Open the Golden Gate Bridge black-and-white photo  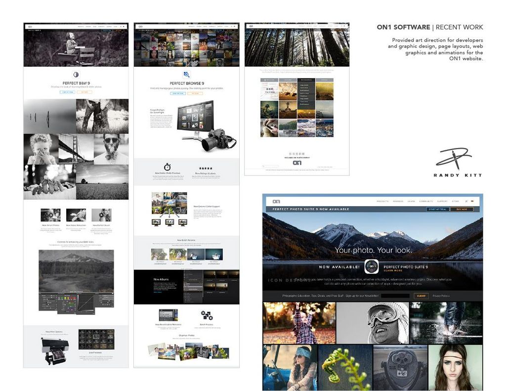click(76, 149)
